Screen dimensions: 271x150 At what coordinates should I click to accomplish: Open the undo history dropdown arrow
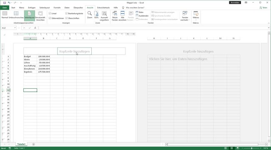tap(12, 2)
